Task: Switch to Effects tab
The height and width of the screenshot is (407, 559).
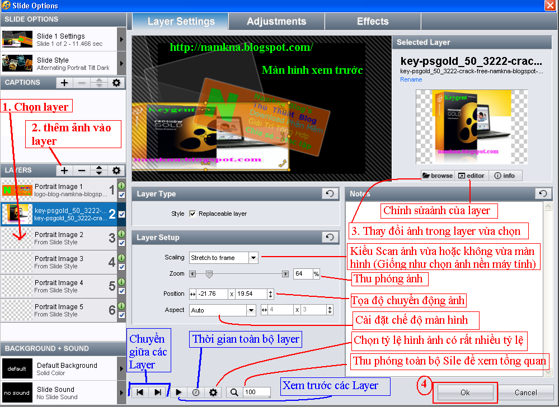Action: [373, 21]
